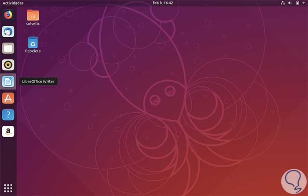Open Ubuntu Software center
The width and height of the screenshot is (308, 196).
8,98
